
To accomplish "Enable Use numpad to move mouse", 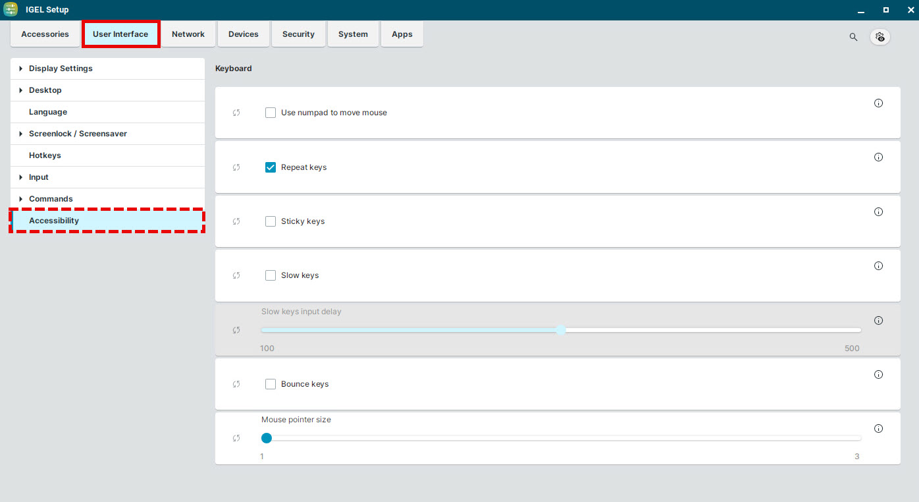I will pyautogui.click(x=270, y=112).
